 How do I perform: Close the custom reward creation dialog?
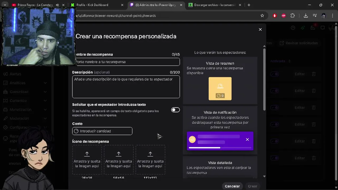(260, 29)
